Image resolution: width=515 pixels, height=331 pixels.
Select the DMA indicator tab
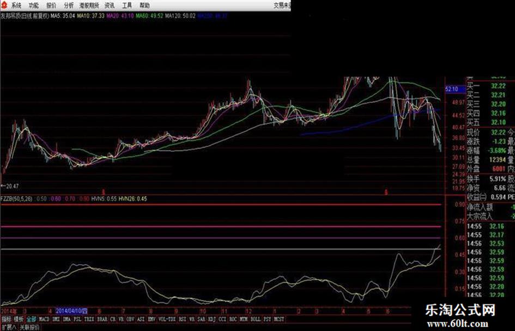click(66, 319)
